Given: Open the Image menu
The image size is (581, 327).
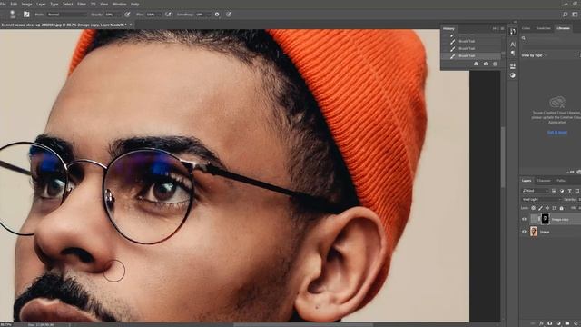Looking at the screenshot, I should click(x=26, y=4).
